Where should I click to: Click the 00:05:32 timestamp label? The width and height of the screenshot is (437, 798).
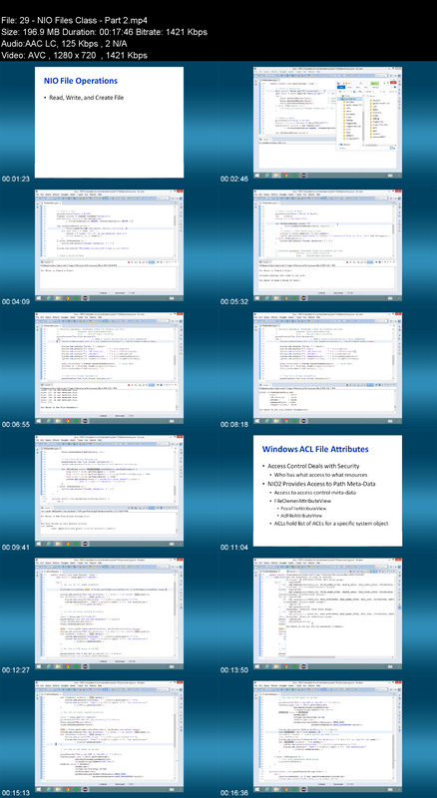[x=234, y=302]
